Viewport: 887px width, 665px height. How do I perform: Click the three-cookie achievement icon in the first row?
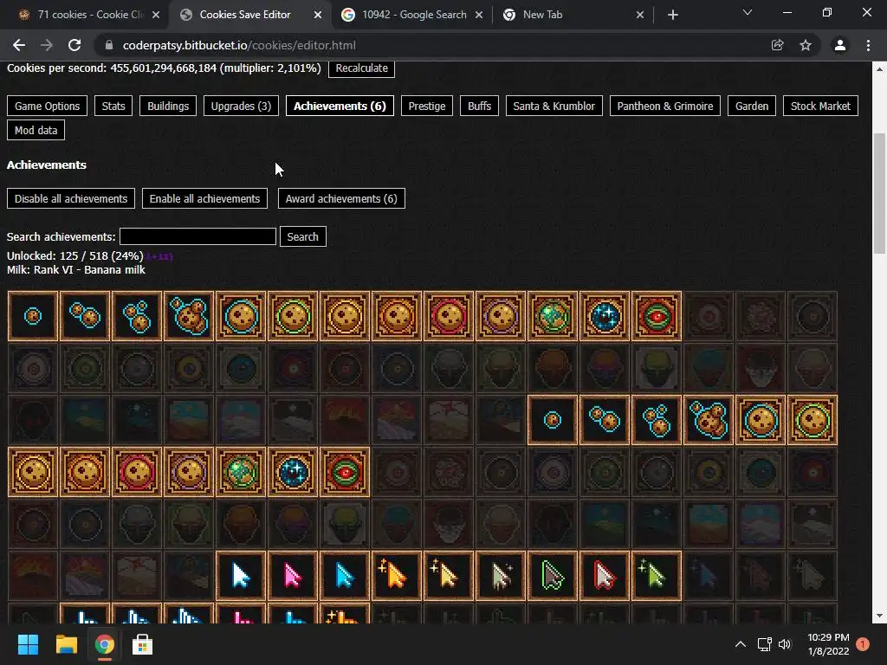coord(137,316)
